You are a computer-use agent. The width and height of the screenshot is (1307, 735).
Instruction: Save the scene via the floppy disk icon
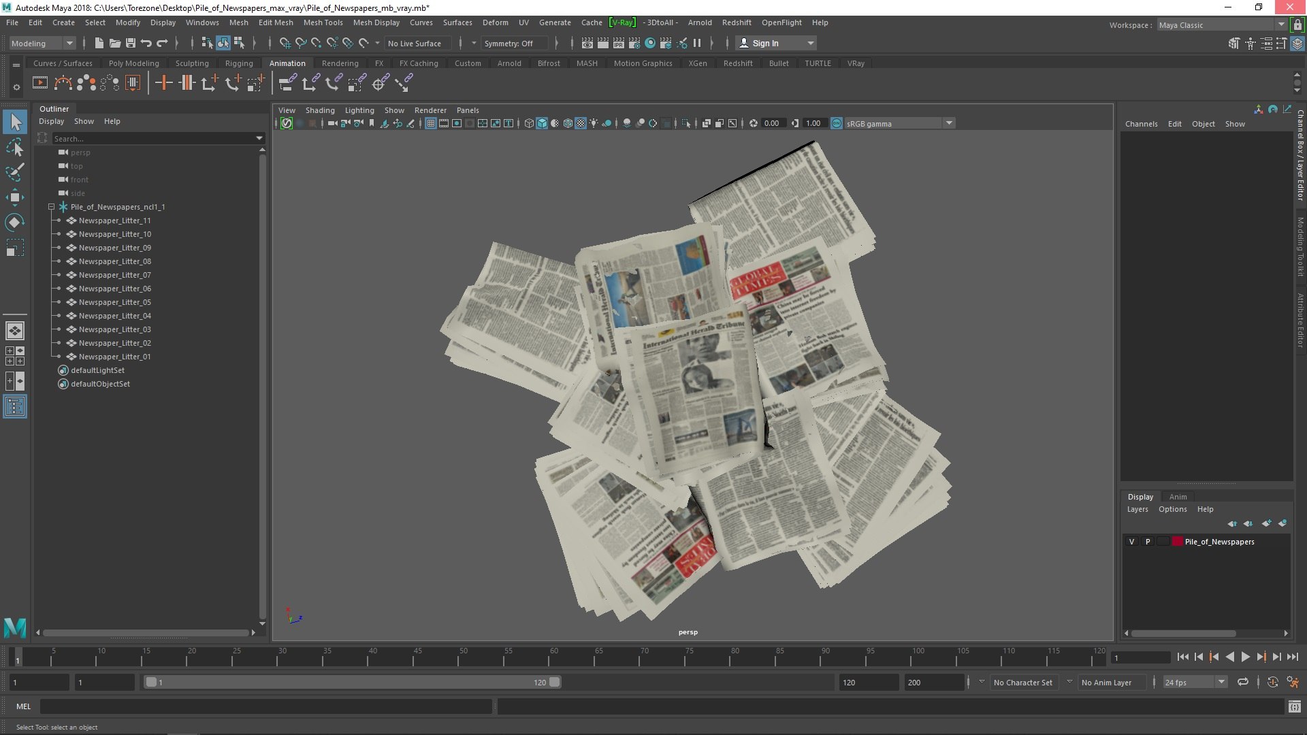coord(131,43)
